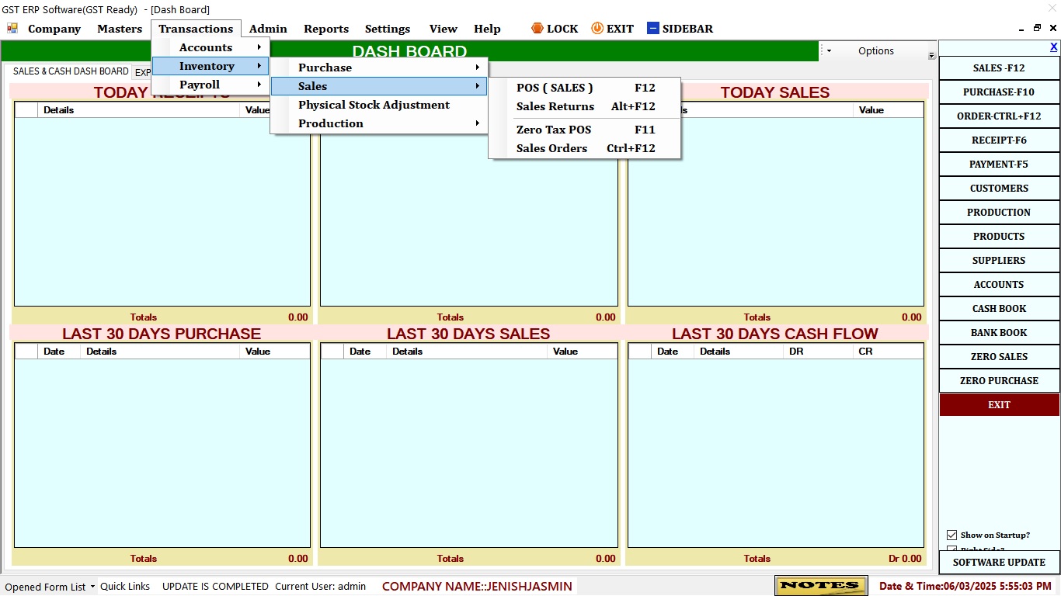The width and height of the screenshot is (1061, 596).
Task: Switch to the SALES & CASH DASH BOARD tab
Action: click(70, 71)
